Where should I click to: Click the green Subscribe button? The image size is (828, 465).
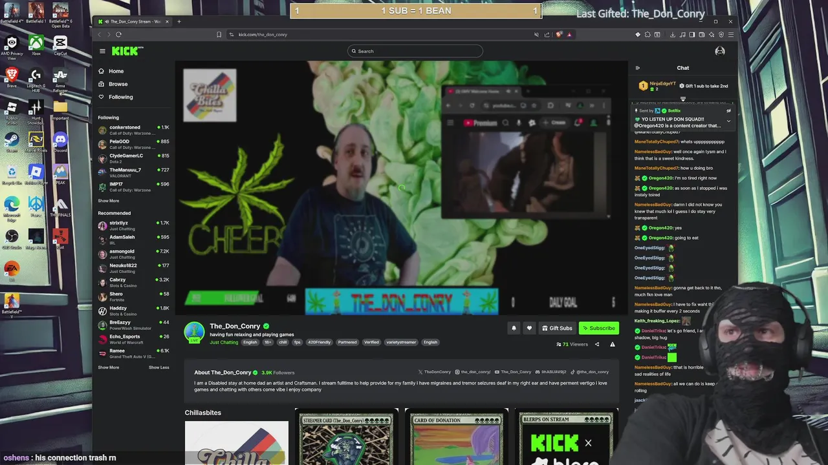pos(598,328)
